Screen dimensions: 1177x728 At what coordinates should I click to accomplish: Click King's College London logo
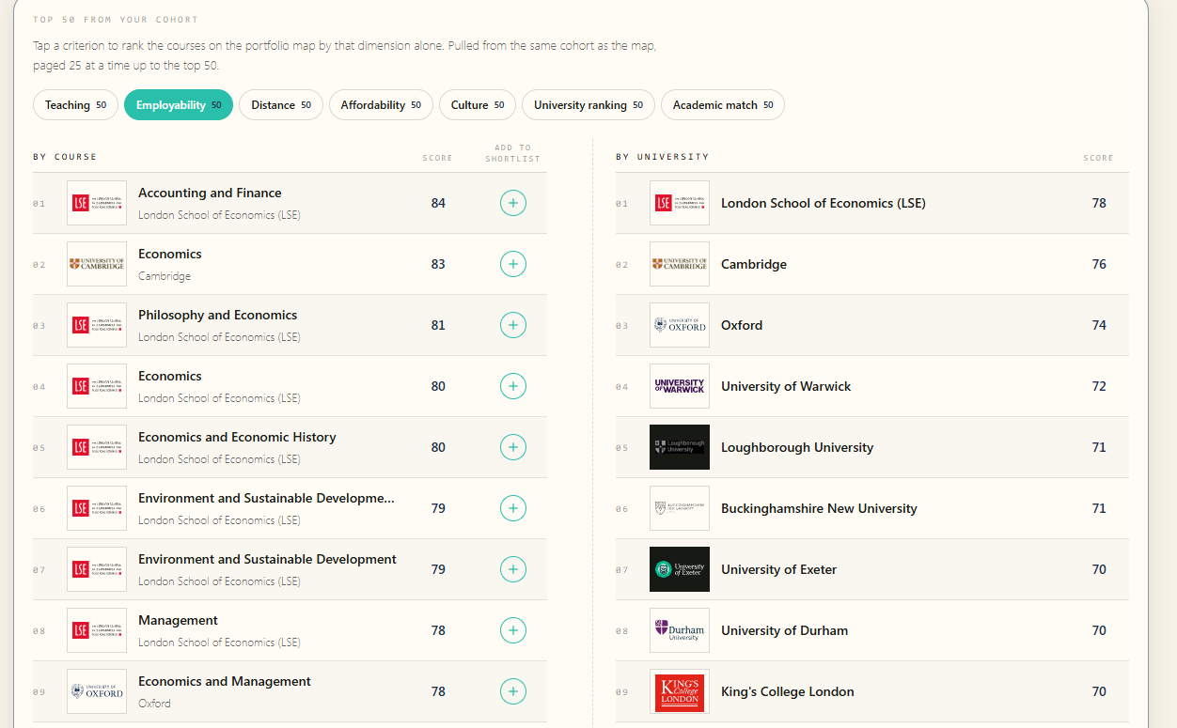click(x=680, y=691)
